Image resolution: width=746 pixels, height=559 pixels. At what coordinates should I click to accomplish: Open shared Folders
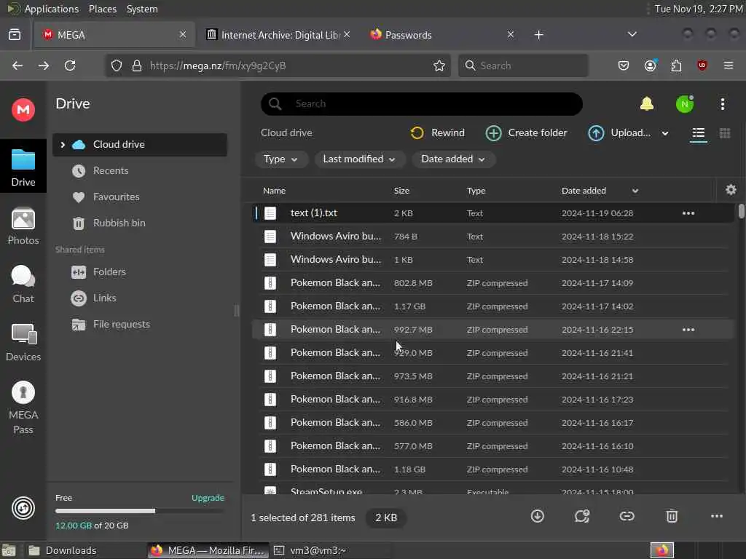pyautogui.click(x=109, y=272)
